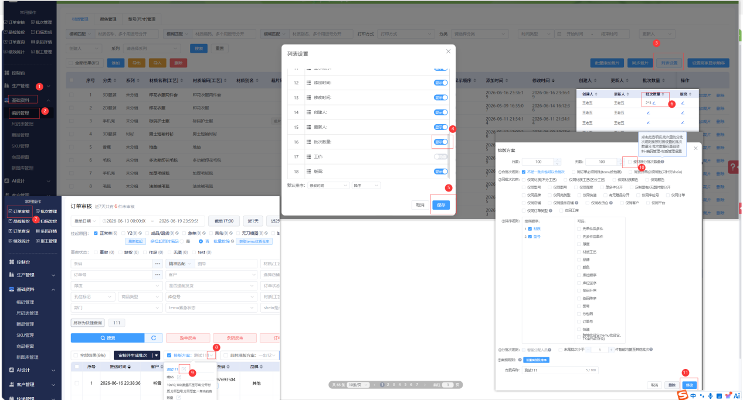Image resolution: width=743 pixels, height=400 pixels.
Task: Open the 排版方案 dropdown arrow
Action: [x=212, y=355]
